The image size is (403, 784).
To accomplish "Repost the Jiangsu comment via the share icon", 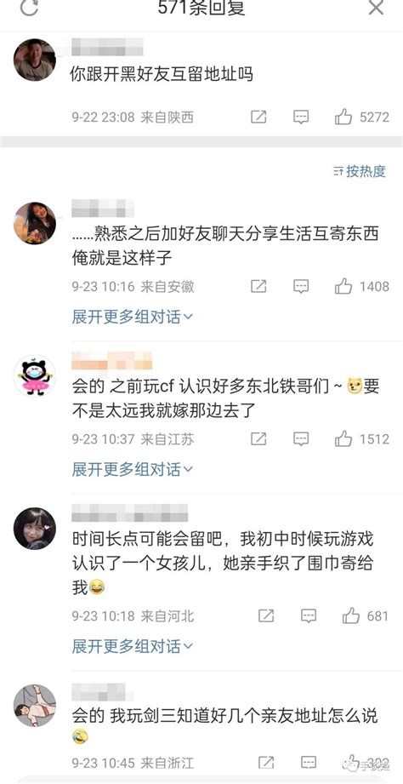I will click(258, 439).
